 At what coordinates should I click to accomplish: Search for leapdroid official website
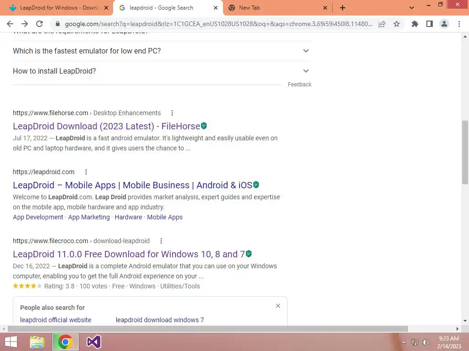tap(55, 320)
